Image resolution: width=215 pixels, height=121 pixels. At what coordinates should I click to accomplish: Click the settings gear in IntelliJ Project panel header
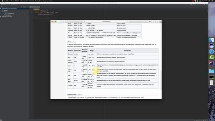point(26,7)
